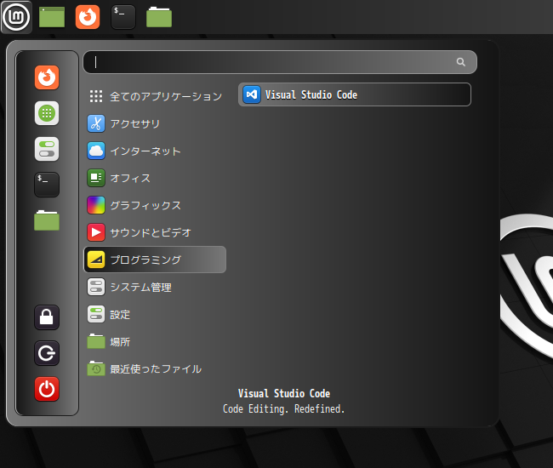Select the グラフィックス category
Screen dimensions: 553x468
click(x=155, y=205)
